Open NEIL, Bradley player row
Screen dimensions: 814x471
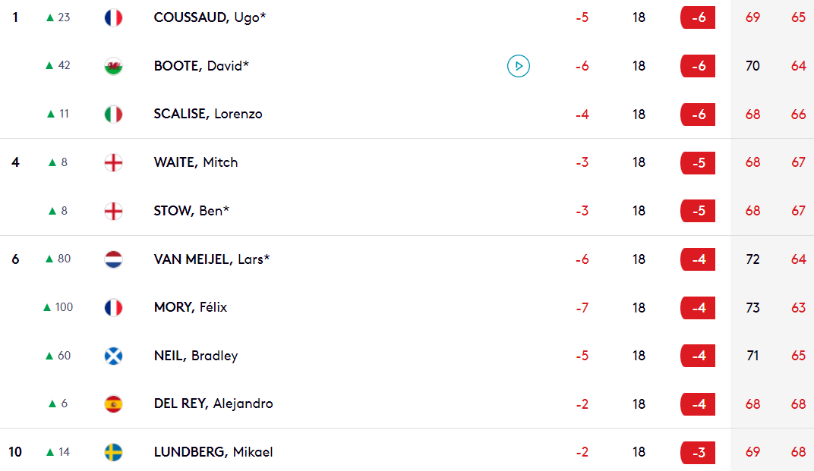[407, 356]
